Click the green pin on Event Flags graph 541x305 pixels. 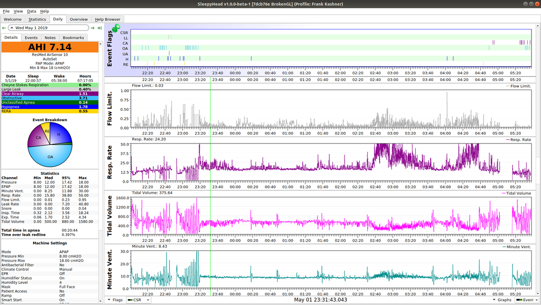coord(116,28)
